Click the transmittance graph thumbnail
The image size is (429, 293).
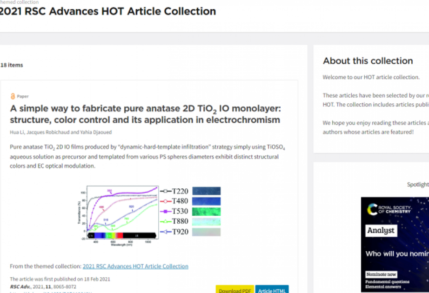(118, 216)
